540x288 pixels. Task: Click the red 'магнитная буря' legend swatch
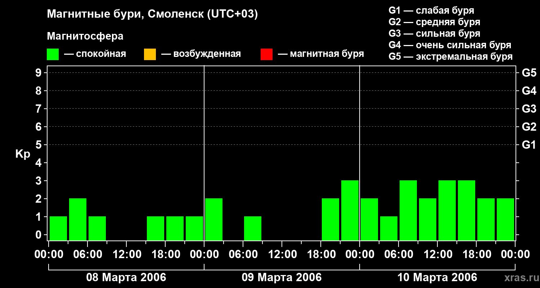[x=266, y=54]
